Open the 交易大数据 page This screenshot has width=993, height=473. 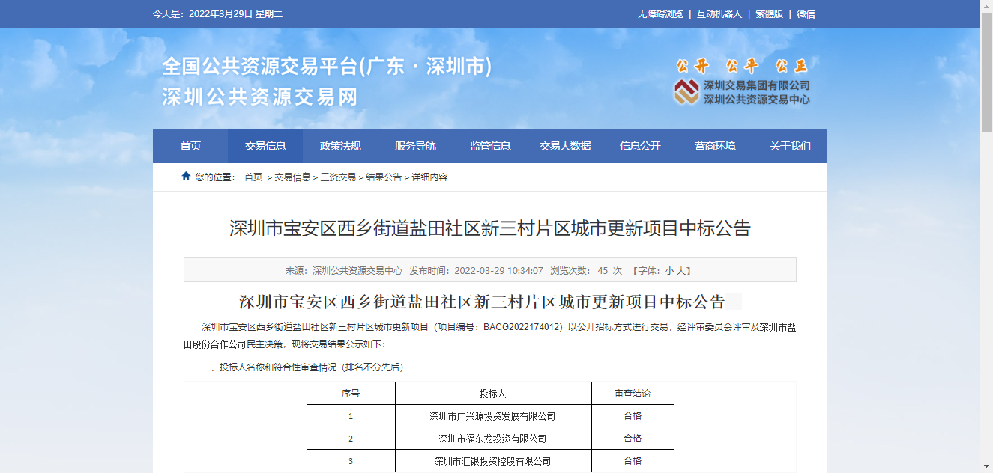[565, 147]
